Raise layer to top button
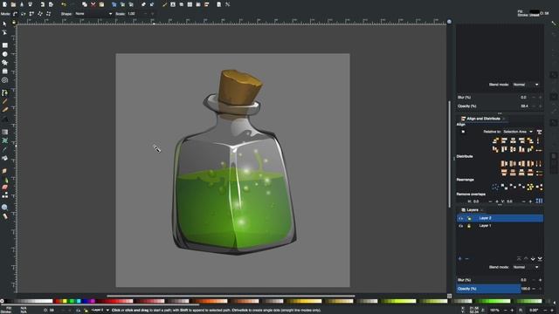This screenshot has width=559, height=314. 519,259
